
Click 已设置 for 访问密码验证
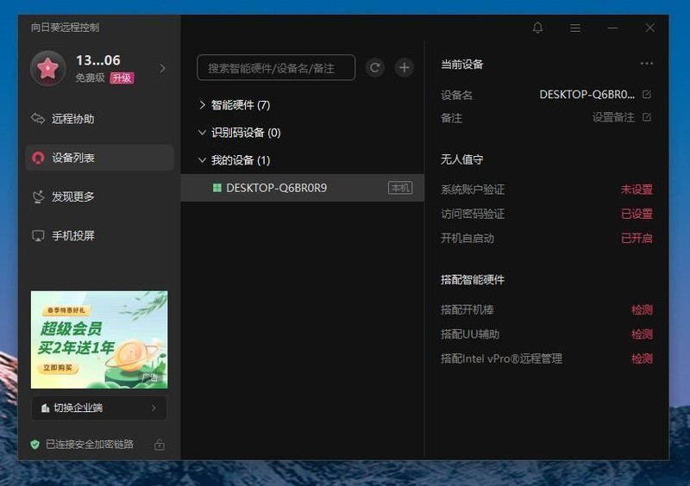click(x=637, y=215)
